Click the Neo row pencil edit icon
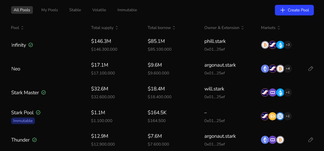This screenshot has width=324, height=151. pos(311,69)
